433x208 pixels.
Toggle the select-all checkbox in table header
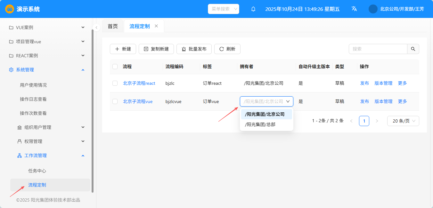115,67
